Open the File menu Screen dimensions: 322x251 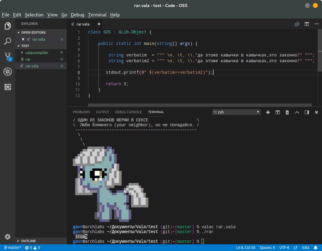6,15
